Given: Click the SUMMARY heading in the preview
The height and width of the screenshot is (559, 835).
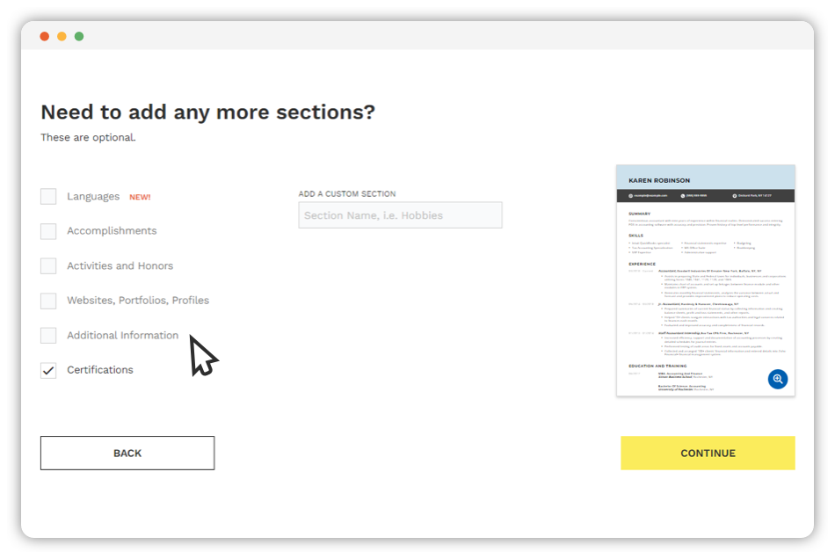Looking at the screenshot, I should click(x=640, y=214).
